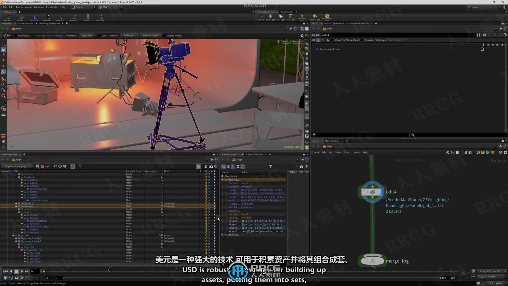Click the network editor wrench tools icon
The width and height of the screenshot is (508, 286).
pos(448,153)
